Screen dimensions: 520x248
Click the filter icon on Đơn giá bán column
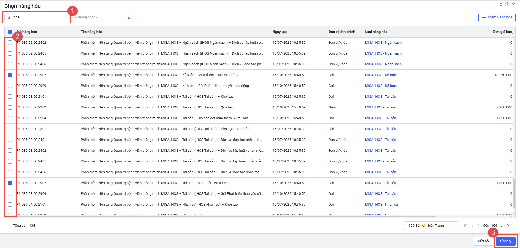pos(512,32)
